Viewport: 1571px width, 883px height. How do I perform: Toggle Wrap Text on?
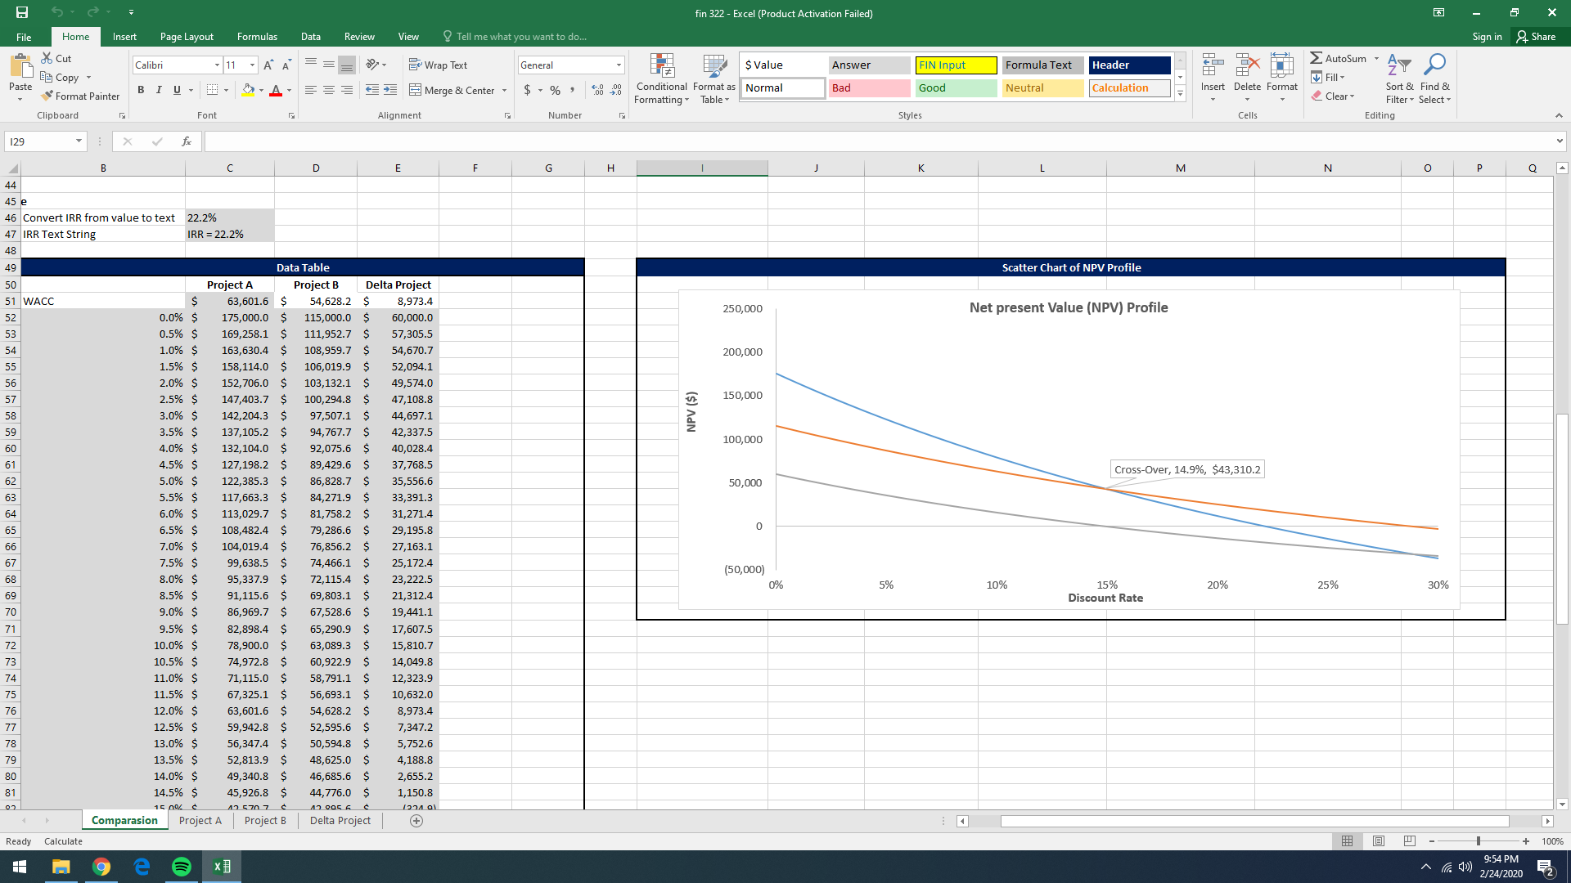(x=438, y=65)
